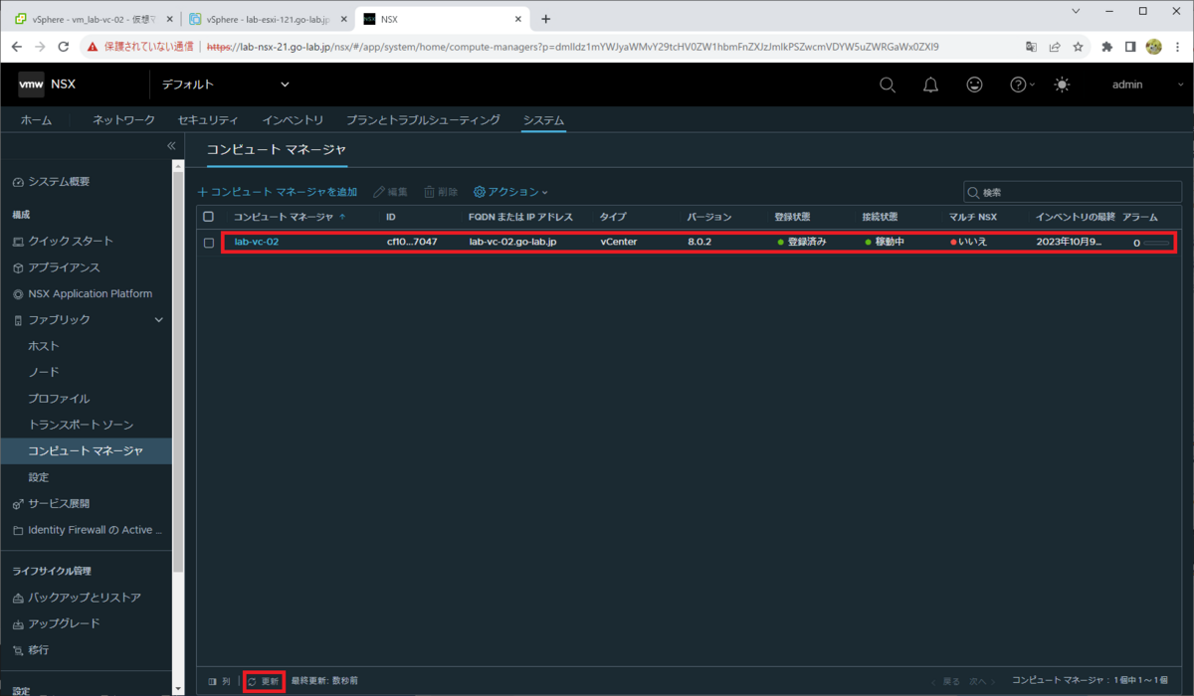Viewport: 1194px width, 696px height.
Task: Collapse the sidebar with double chevron
Action: [171, 146]
